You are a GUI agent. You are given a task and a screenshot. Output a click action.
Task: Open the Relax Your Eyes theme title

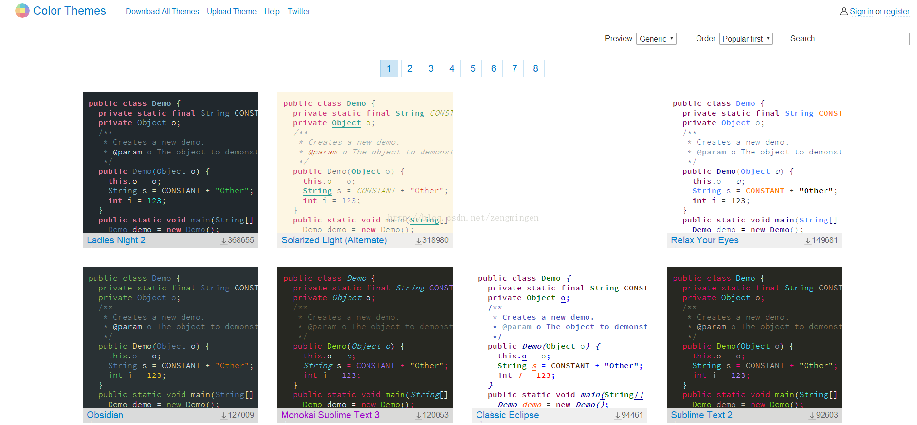click(705, 240)
